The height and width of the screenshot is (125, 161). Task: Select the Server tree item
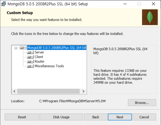click(39, 52)
